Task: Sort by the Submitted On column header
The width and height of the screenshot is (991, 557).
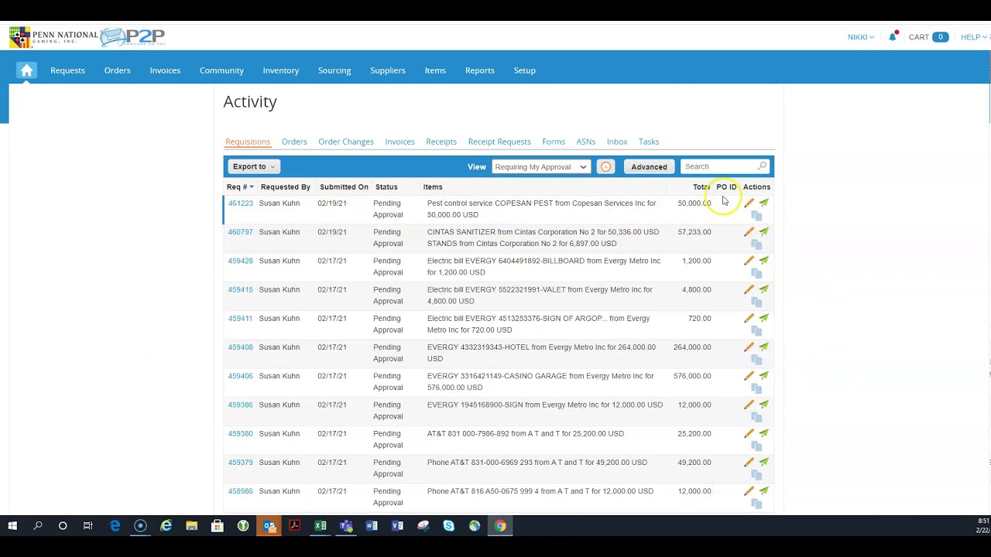Action: (x=344, y=187)
